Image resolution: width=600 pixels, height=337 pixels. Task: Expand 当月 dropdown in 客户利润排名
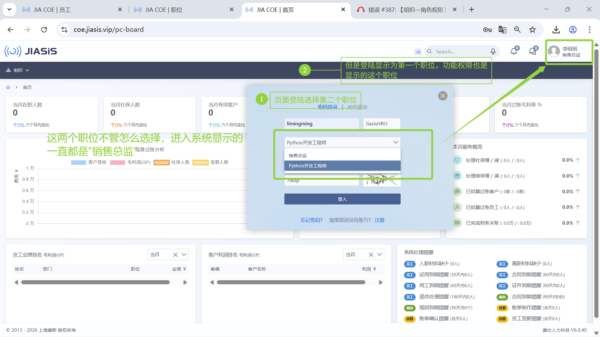380,255
